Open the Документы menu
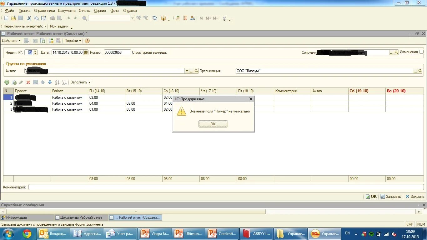Image resolution: width=427 pixels, height=240 pixels. coord(67,11)
